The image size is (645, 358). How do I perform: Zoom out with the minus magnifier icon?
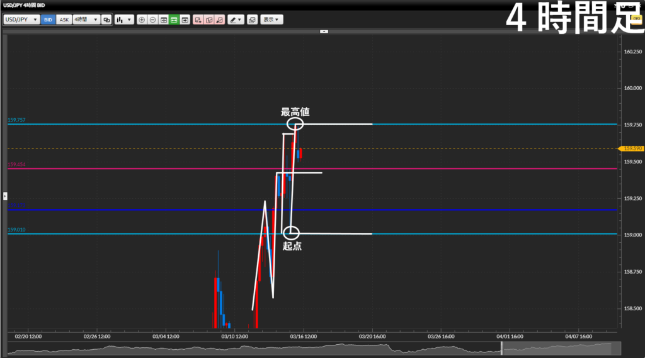[152, 20]
